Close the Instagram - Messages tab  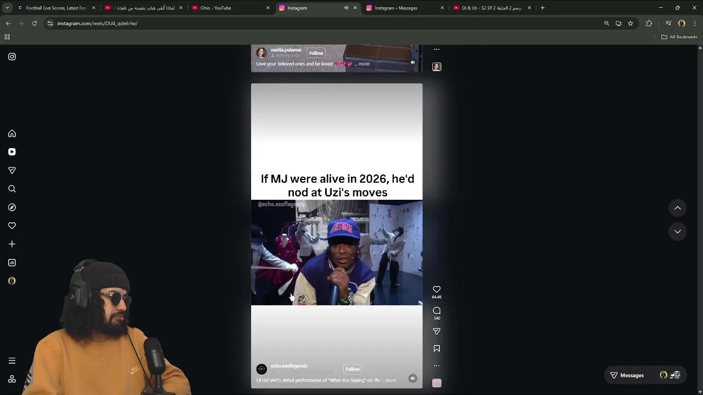442,8
